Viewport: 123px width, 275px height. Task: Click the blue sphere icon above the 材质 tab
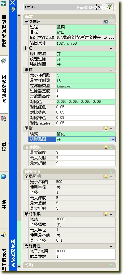[3, 177]
